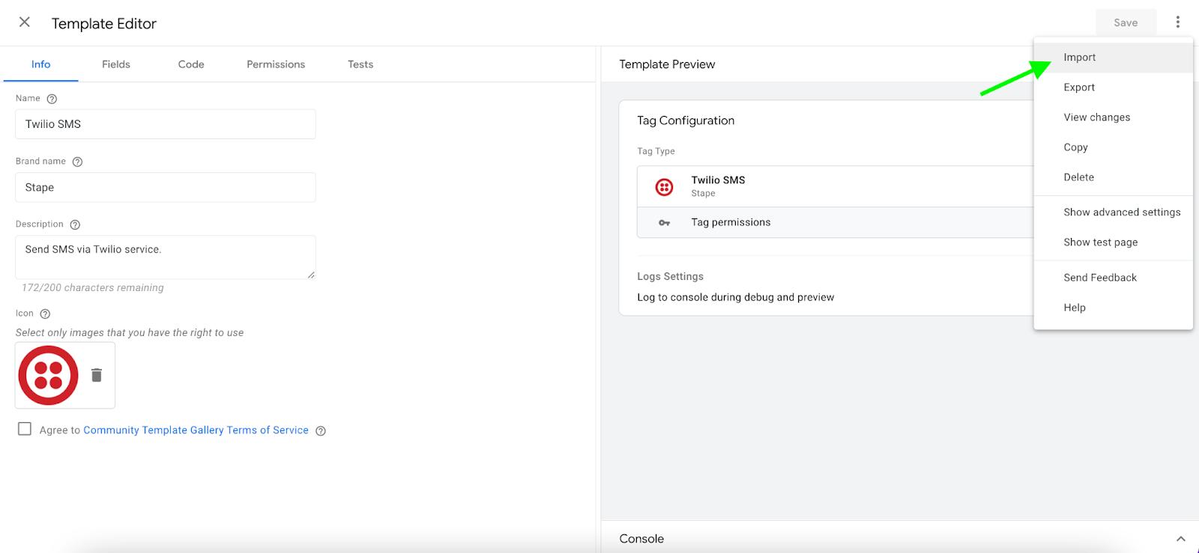Choose Send Feedback menu item
Viewport: 1199px width, 553px height.
1114,278
